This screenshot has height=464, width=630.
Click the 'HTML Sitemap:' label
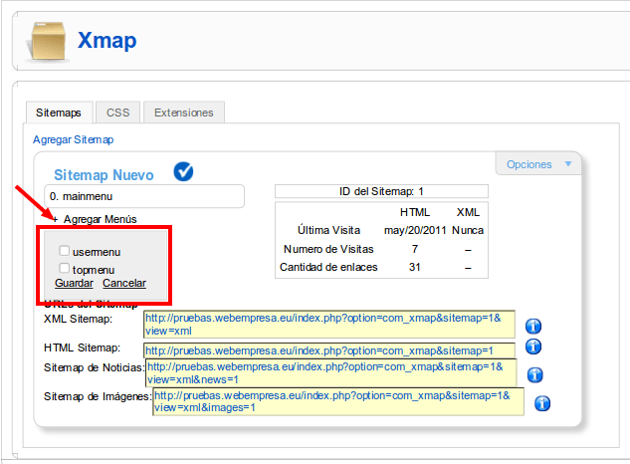click(82, 348)
